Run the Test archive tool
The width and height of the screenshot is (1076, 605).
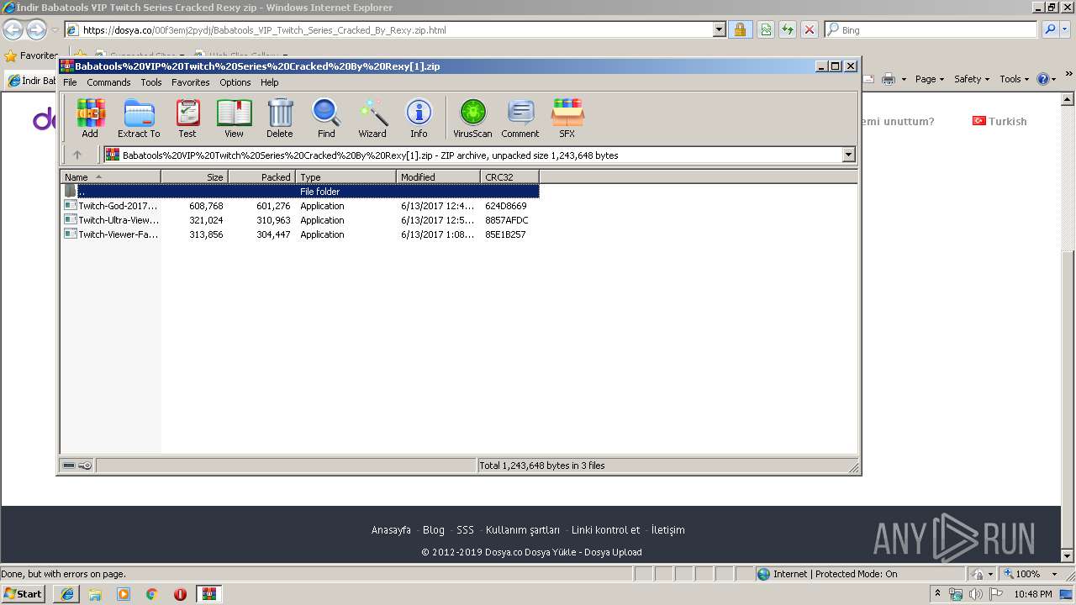[x=187, y=118]
